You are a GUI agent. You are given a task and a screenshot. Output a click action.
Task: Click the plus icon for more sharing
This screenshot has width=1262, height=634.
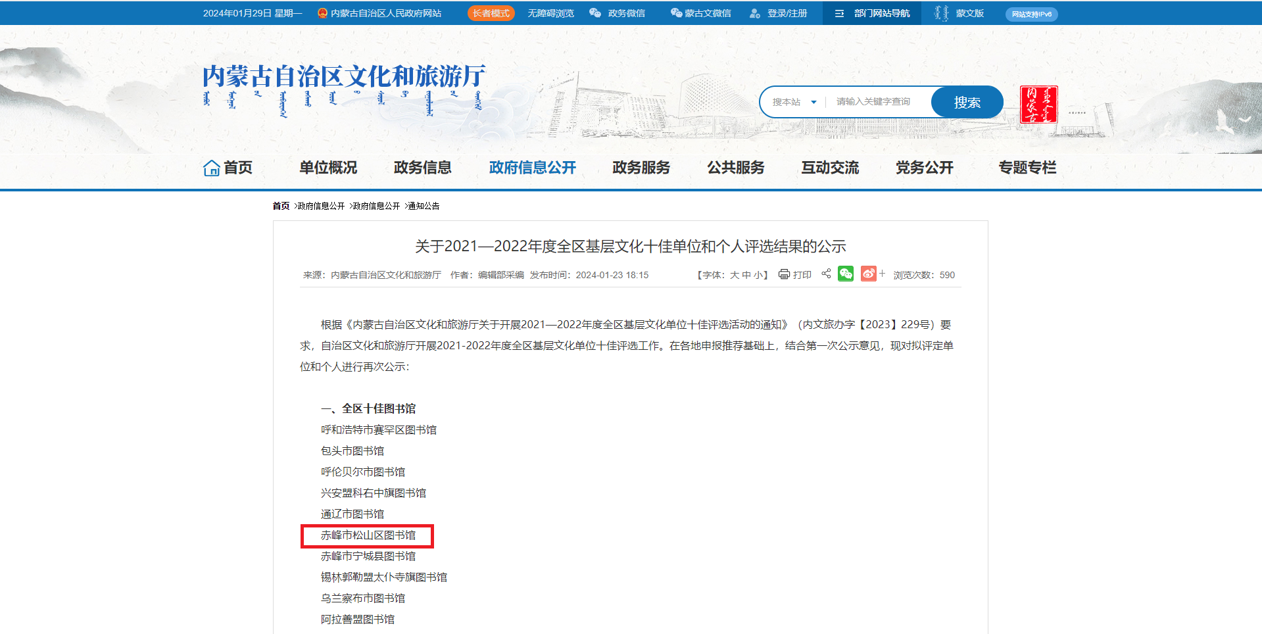coord(883,274)
